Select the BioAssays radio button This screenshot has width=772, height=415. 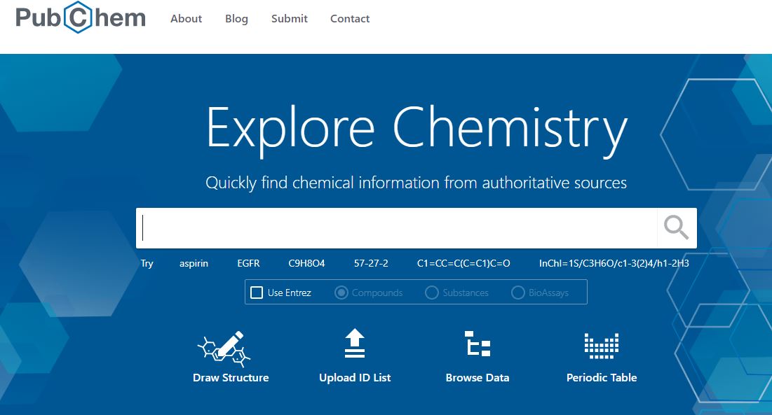click(518, 293)
